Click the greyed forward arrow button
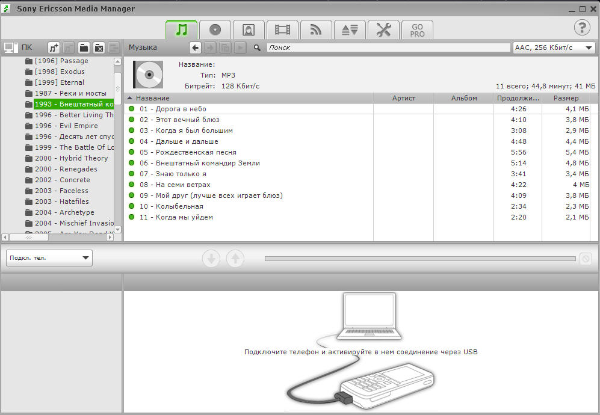 point(211,48)
